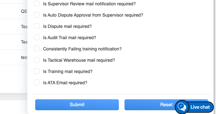Toggle Is Audit Trail mail required checkbox

(37, 37)
